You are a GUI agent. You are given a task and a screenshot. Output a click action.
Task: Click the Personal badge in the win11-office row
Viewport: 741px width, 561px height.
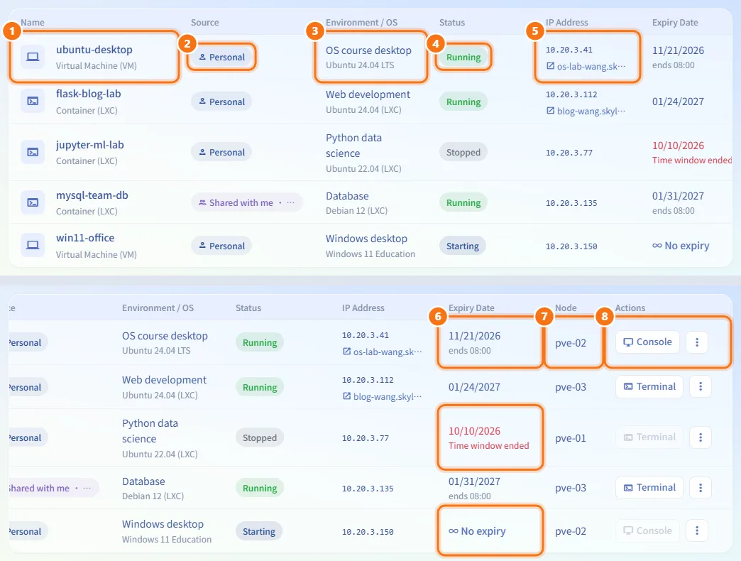[221, 246]
